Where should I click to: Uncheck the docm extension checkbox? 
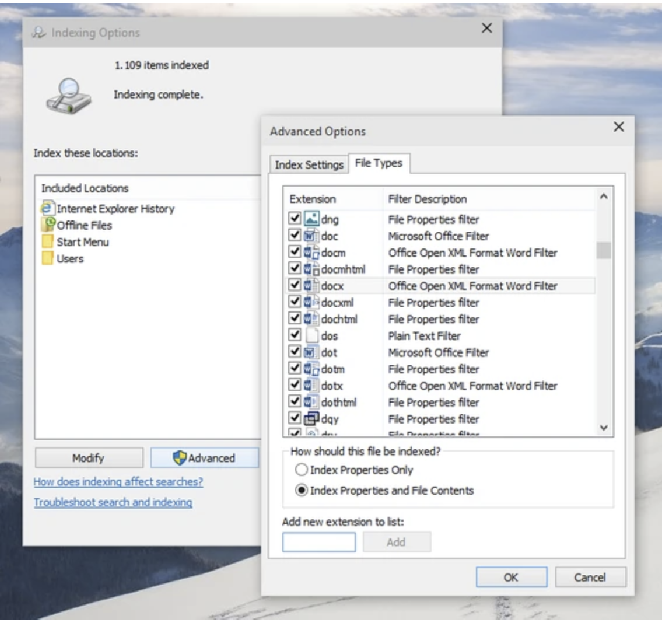point(295,252)
